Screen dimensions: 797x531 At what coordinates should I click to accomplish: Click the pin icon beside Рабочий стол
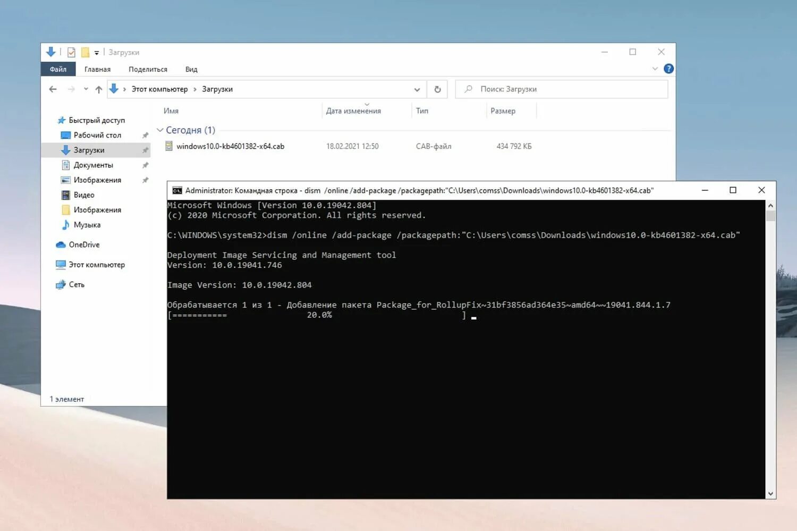[145, 135]
